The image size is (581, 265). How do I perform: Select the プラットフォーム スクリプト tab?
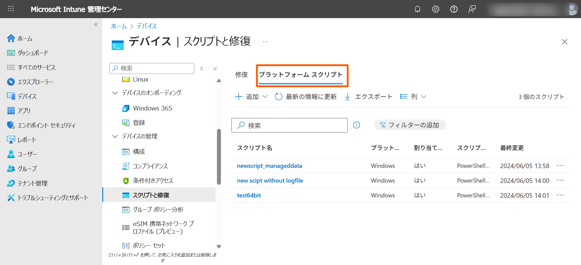click(300, 75)
